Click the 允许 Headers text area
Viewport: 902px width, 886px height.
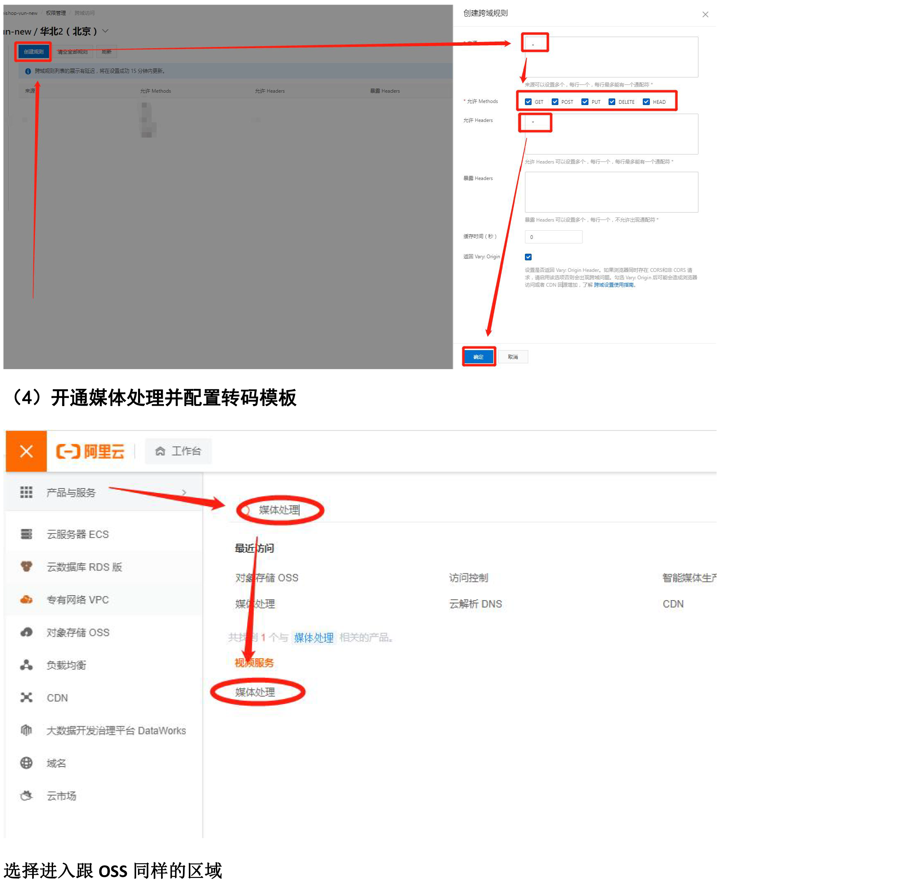pos(611,134)
